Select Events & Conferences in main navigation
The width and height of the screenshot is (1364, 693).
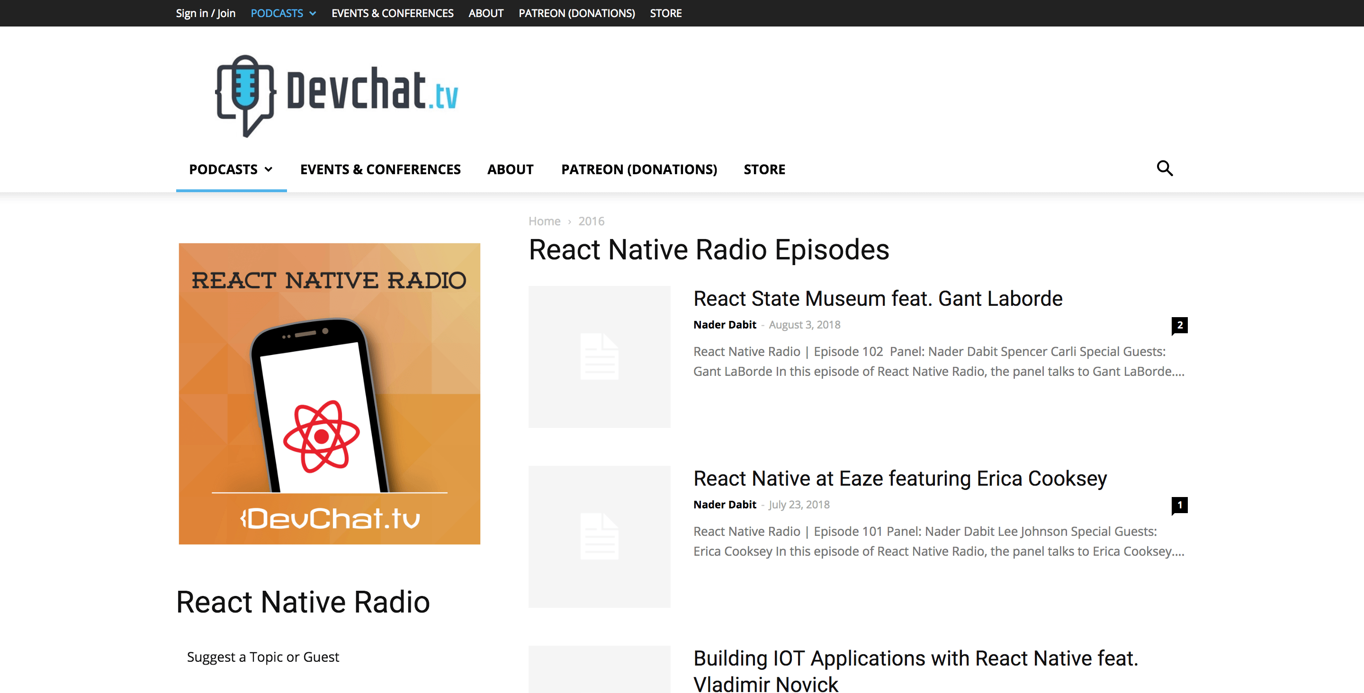pyautogui.click(x=380, y=169)
